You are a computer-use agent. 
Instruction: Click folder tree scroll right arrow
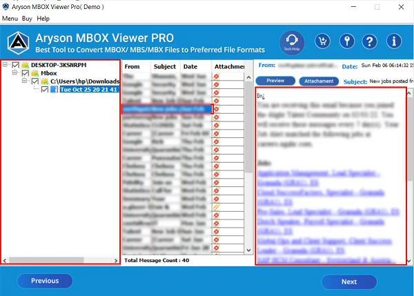pos(116,261)
